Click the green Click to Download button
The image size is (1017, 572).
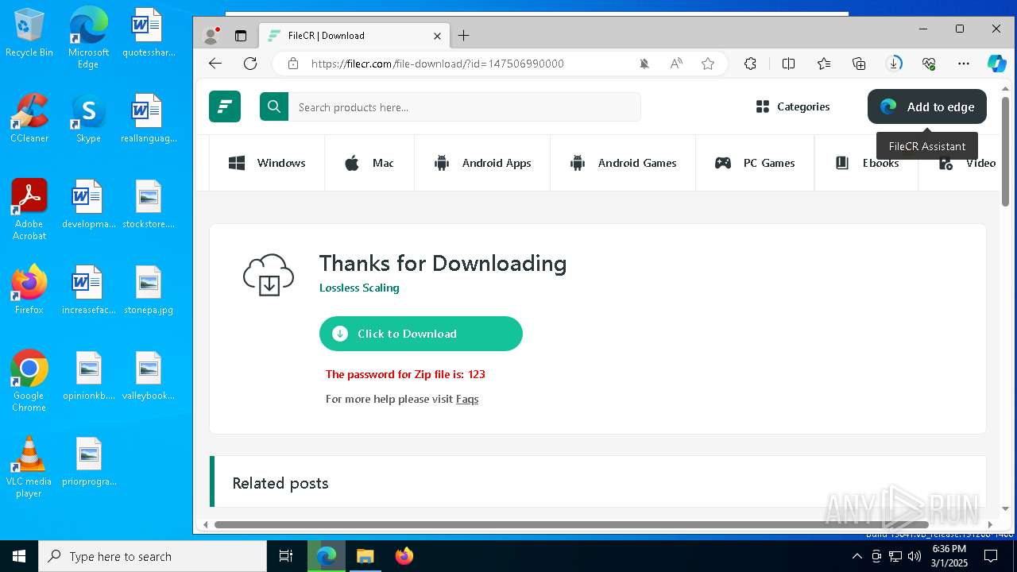pos(421,334)
